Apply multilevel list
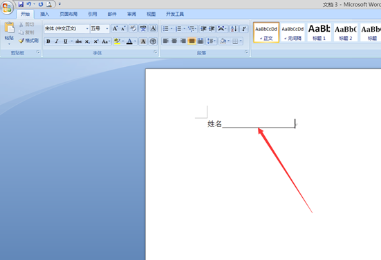The image size is (381, 260). click(x=192, y=29)
